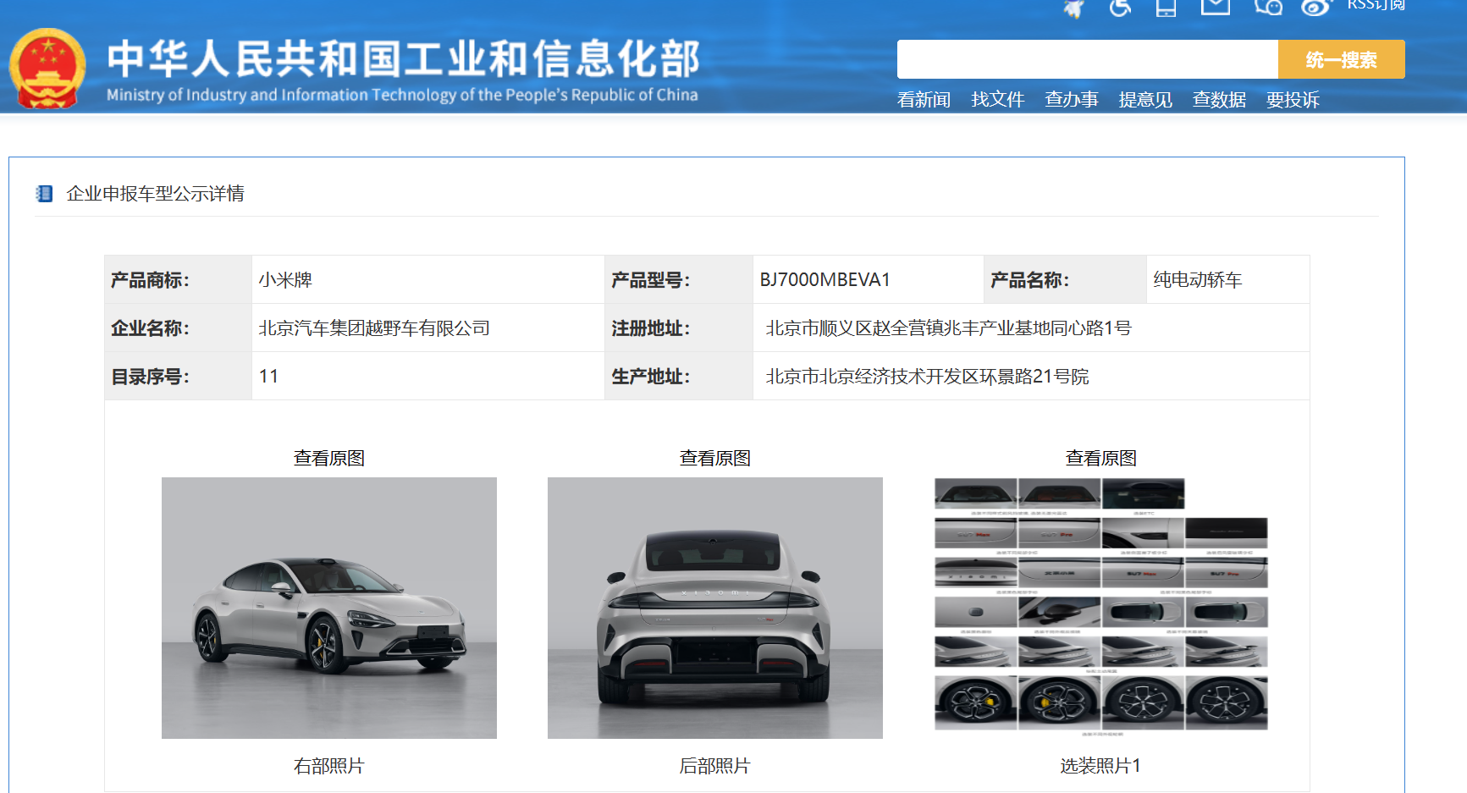Open the Weibo icon in header
1467x793 pixels.
(1315, 8)
